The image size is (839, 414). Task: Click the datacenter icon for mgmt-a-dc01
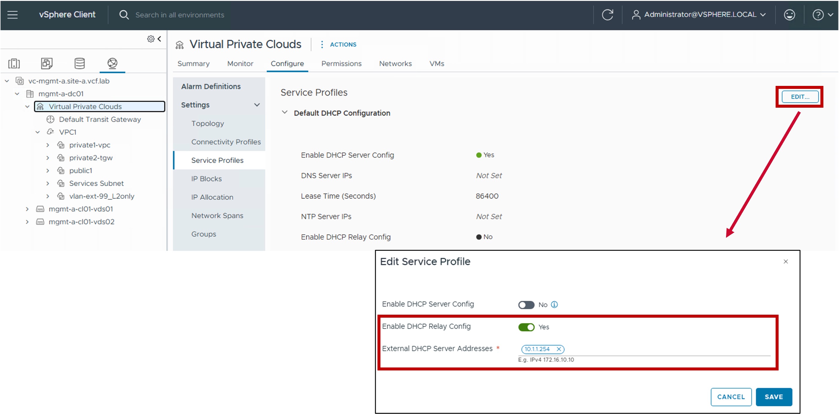tap(30, 94)
